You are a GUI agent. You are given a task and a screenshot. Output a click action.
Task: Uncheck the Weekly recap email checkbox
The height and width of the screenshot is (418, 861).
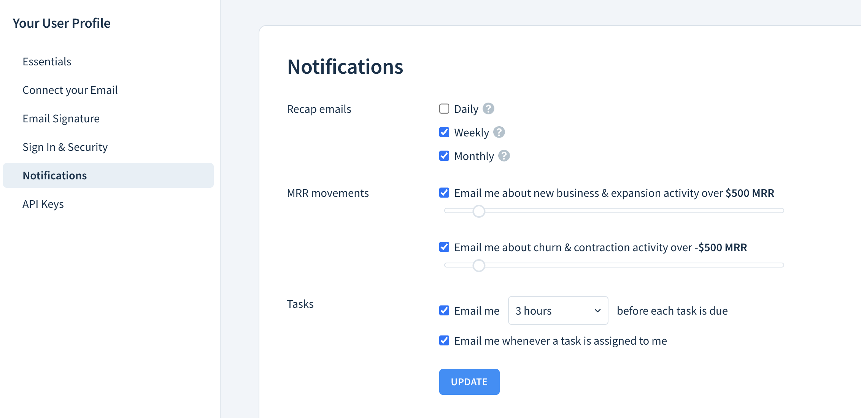tap(444, 132)
